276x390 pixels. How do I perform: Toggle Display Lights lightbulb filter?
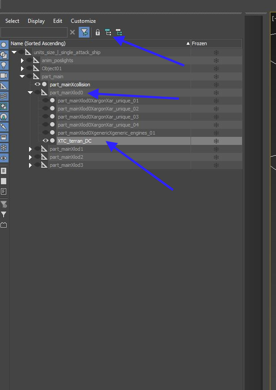click(x=4, y=65)
